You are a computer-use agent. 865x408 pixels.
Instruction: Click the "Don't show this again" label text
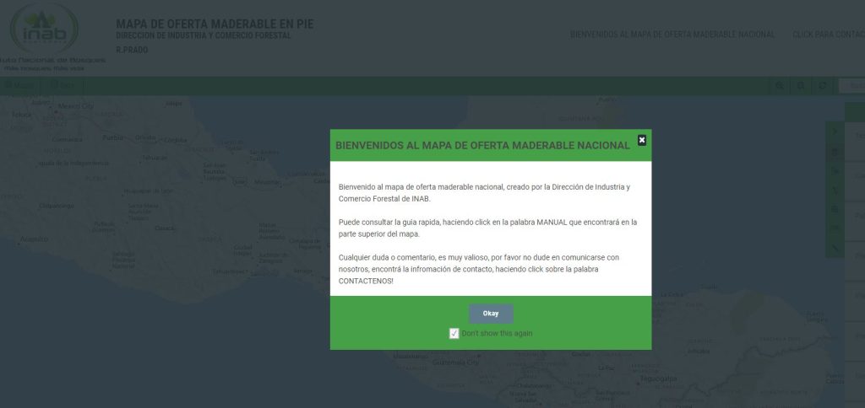pyautogui.click(x=497, y=334)
